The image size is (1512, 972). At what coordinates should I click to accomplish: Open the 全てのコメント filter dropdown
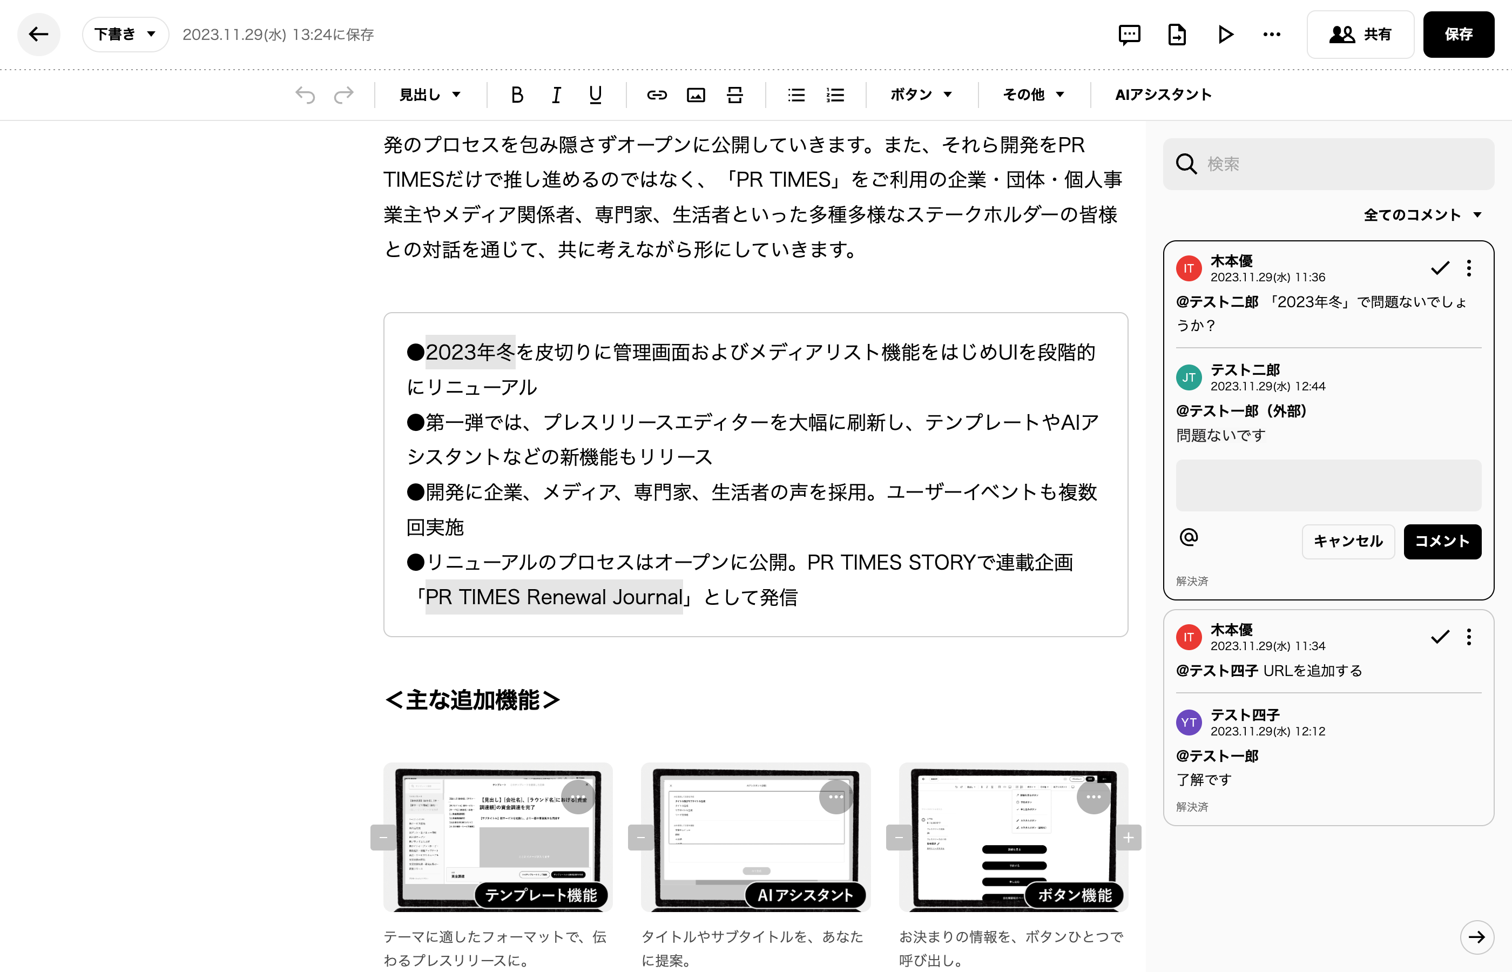pyautogui.click(x=1422, y=214)
